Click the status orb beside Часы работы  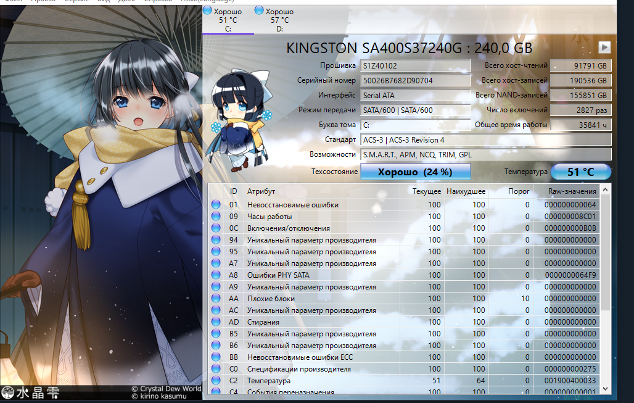[216, 216]
